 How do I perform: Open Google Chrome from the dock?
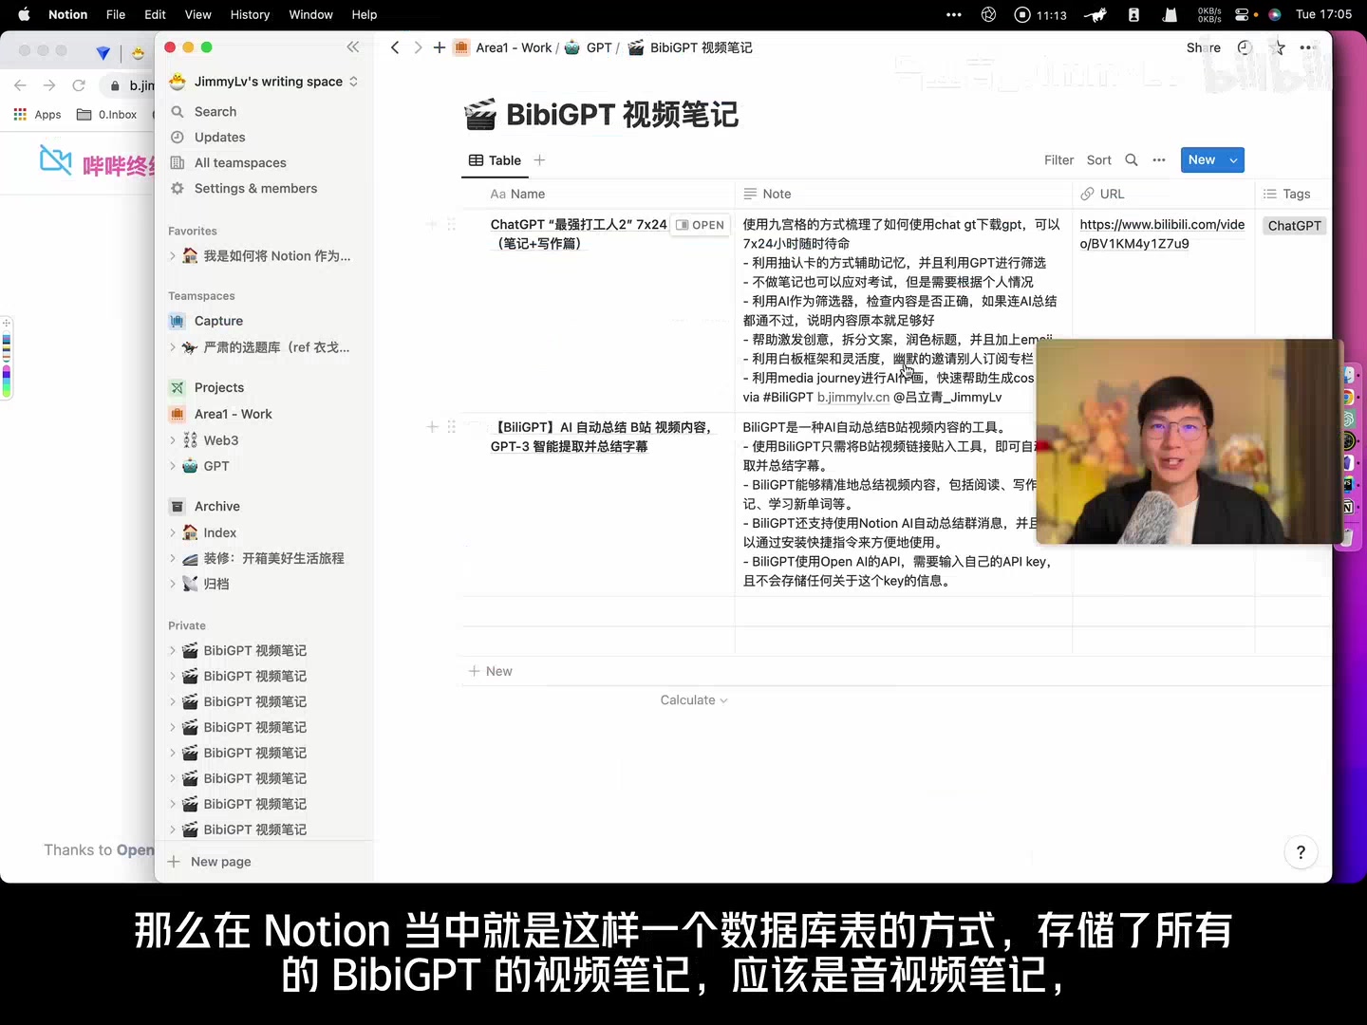coord(1349,397)
